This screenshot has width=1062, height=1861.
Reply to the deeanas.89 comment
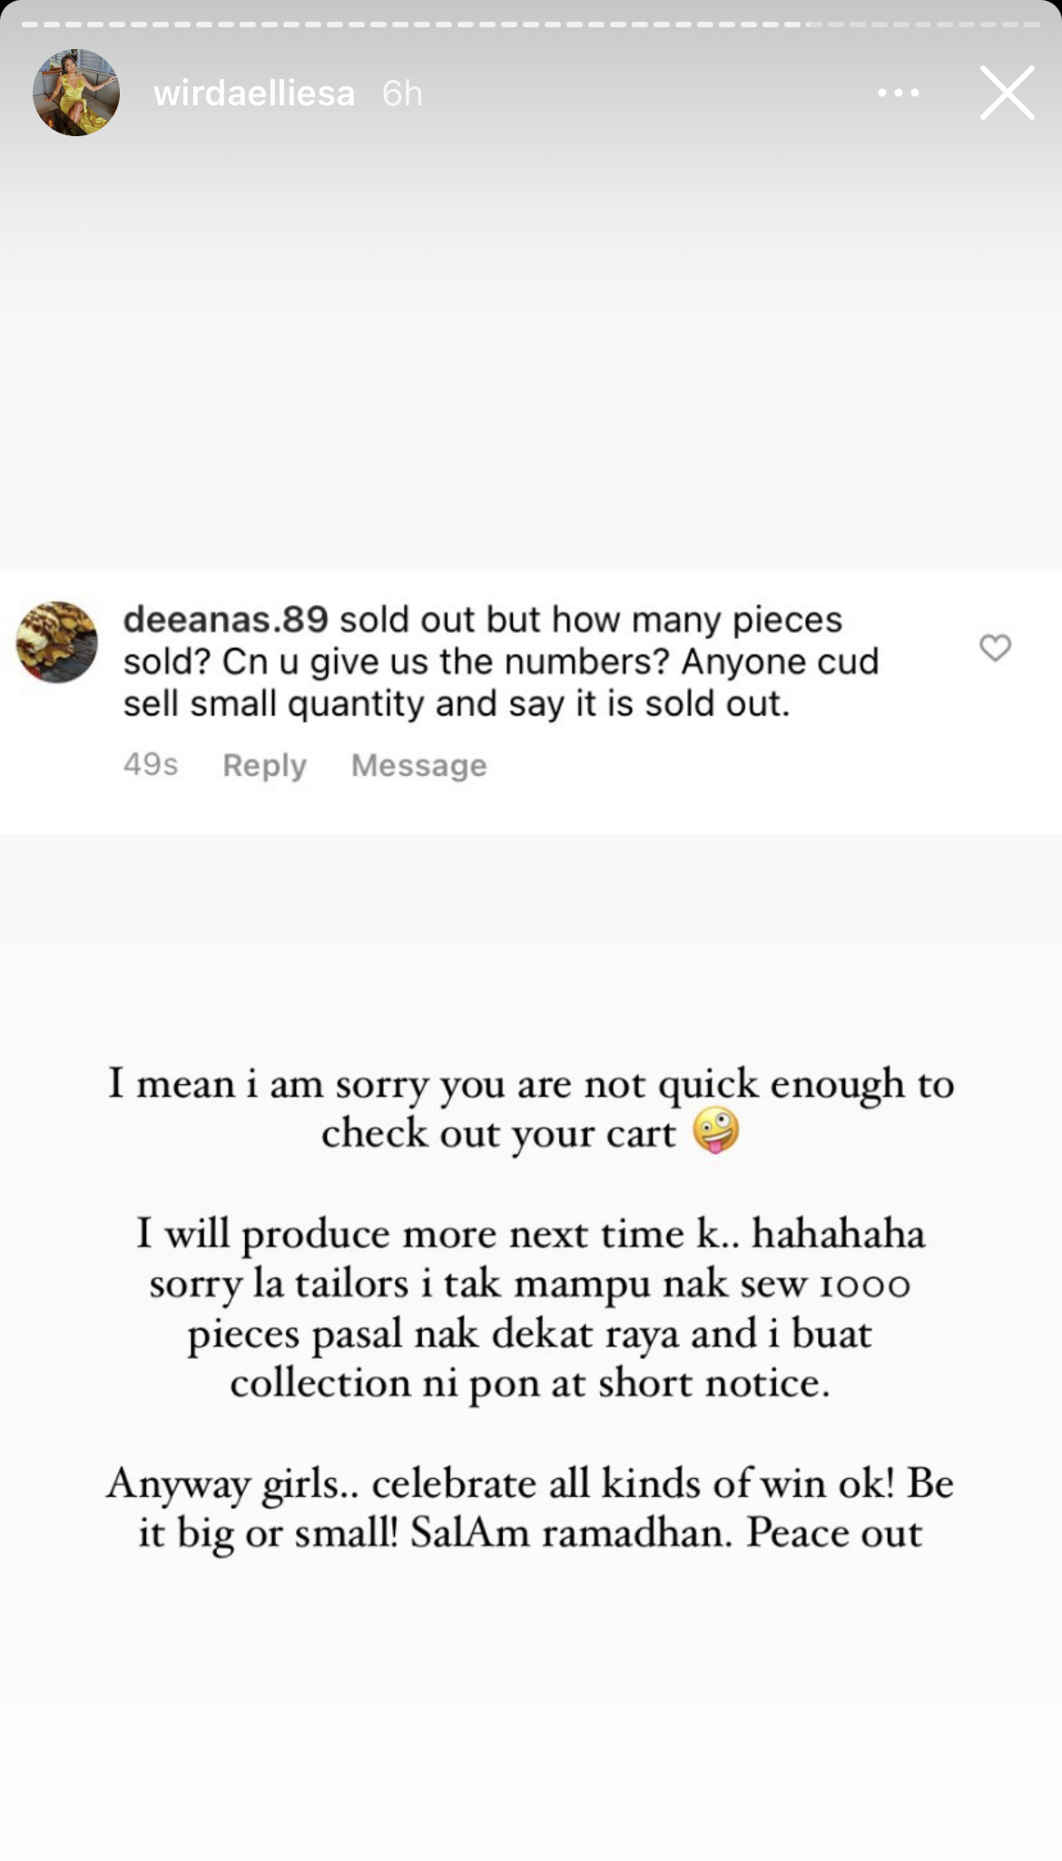tap(264, 765)
